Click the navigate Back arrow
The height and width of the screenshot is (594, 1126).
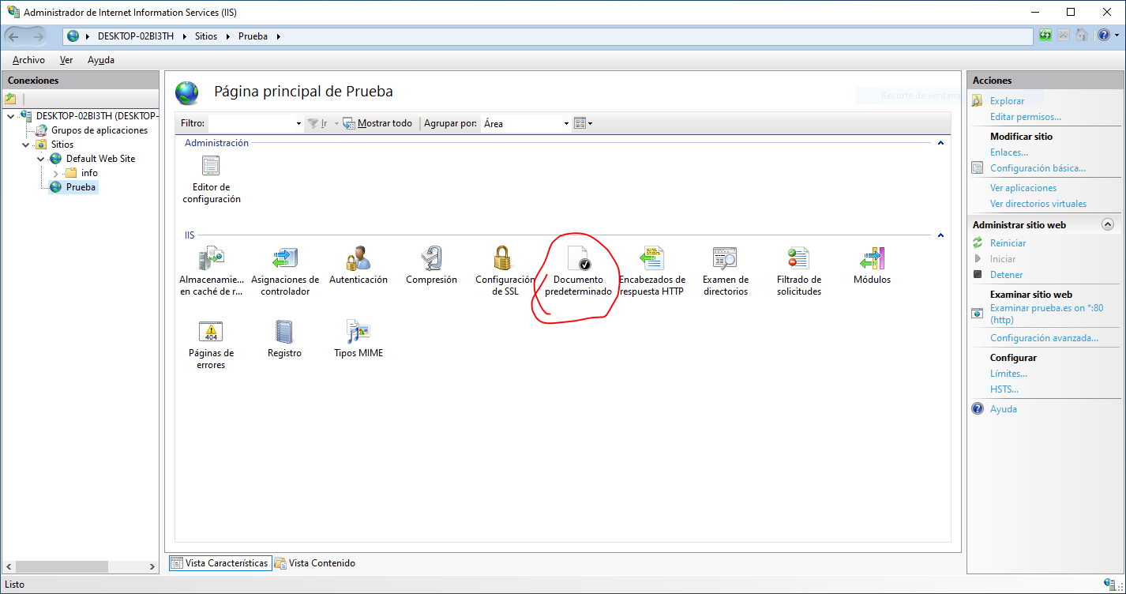(14, 36)
